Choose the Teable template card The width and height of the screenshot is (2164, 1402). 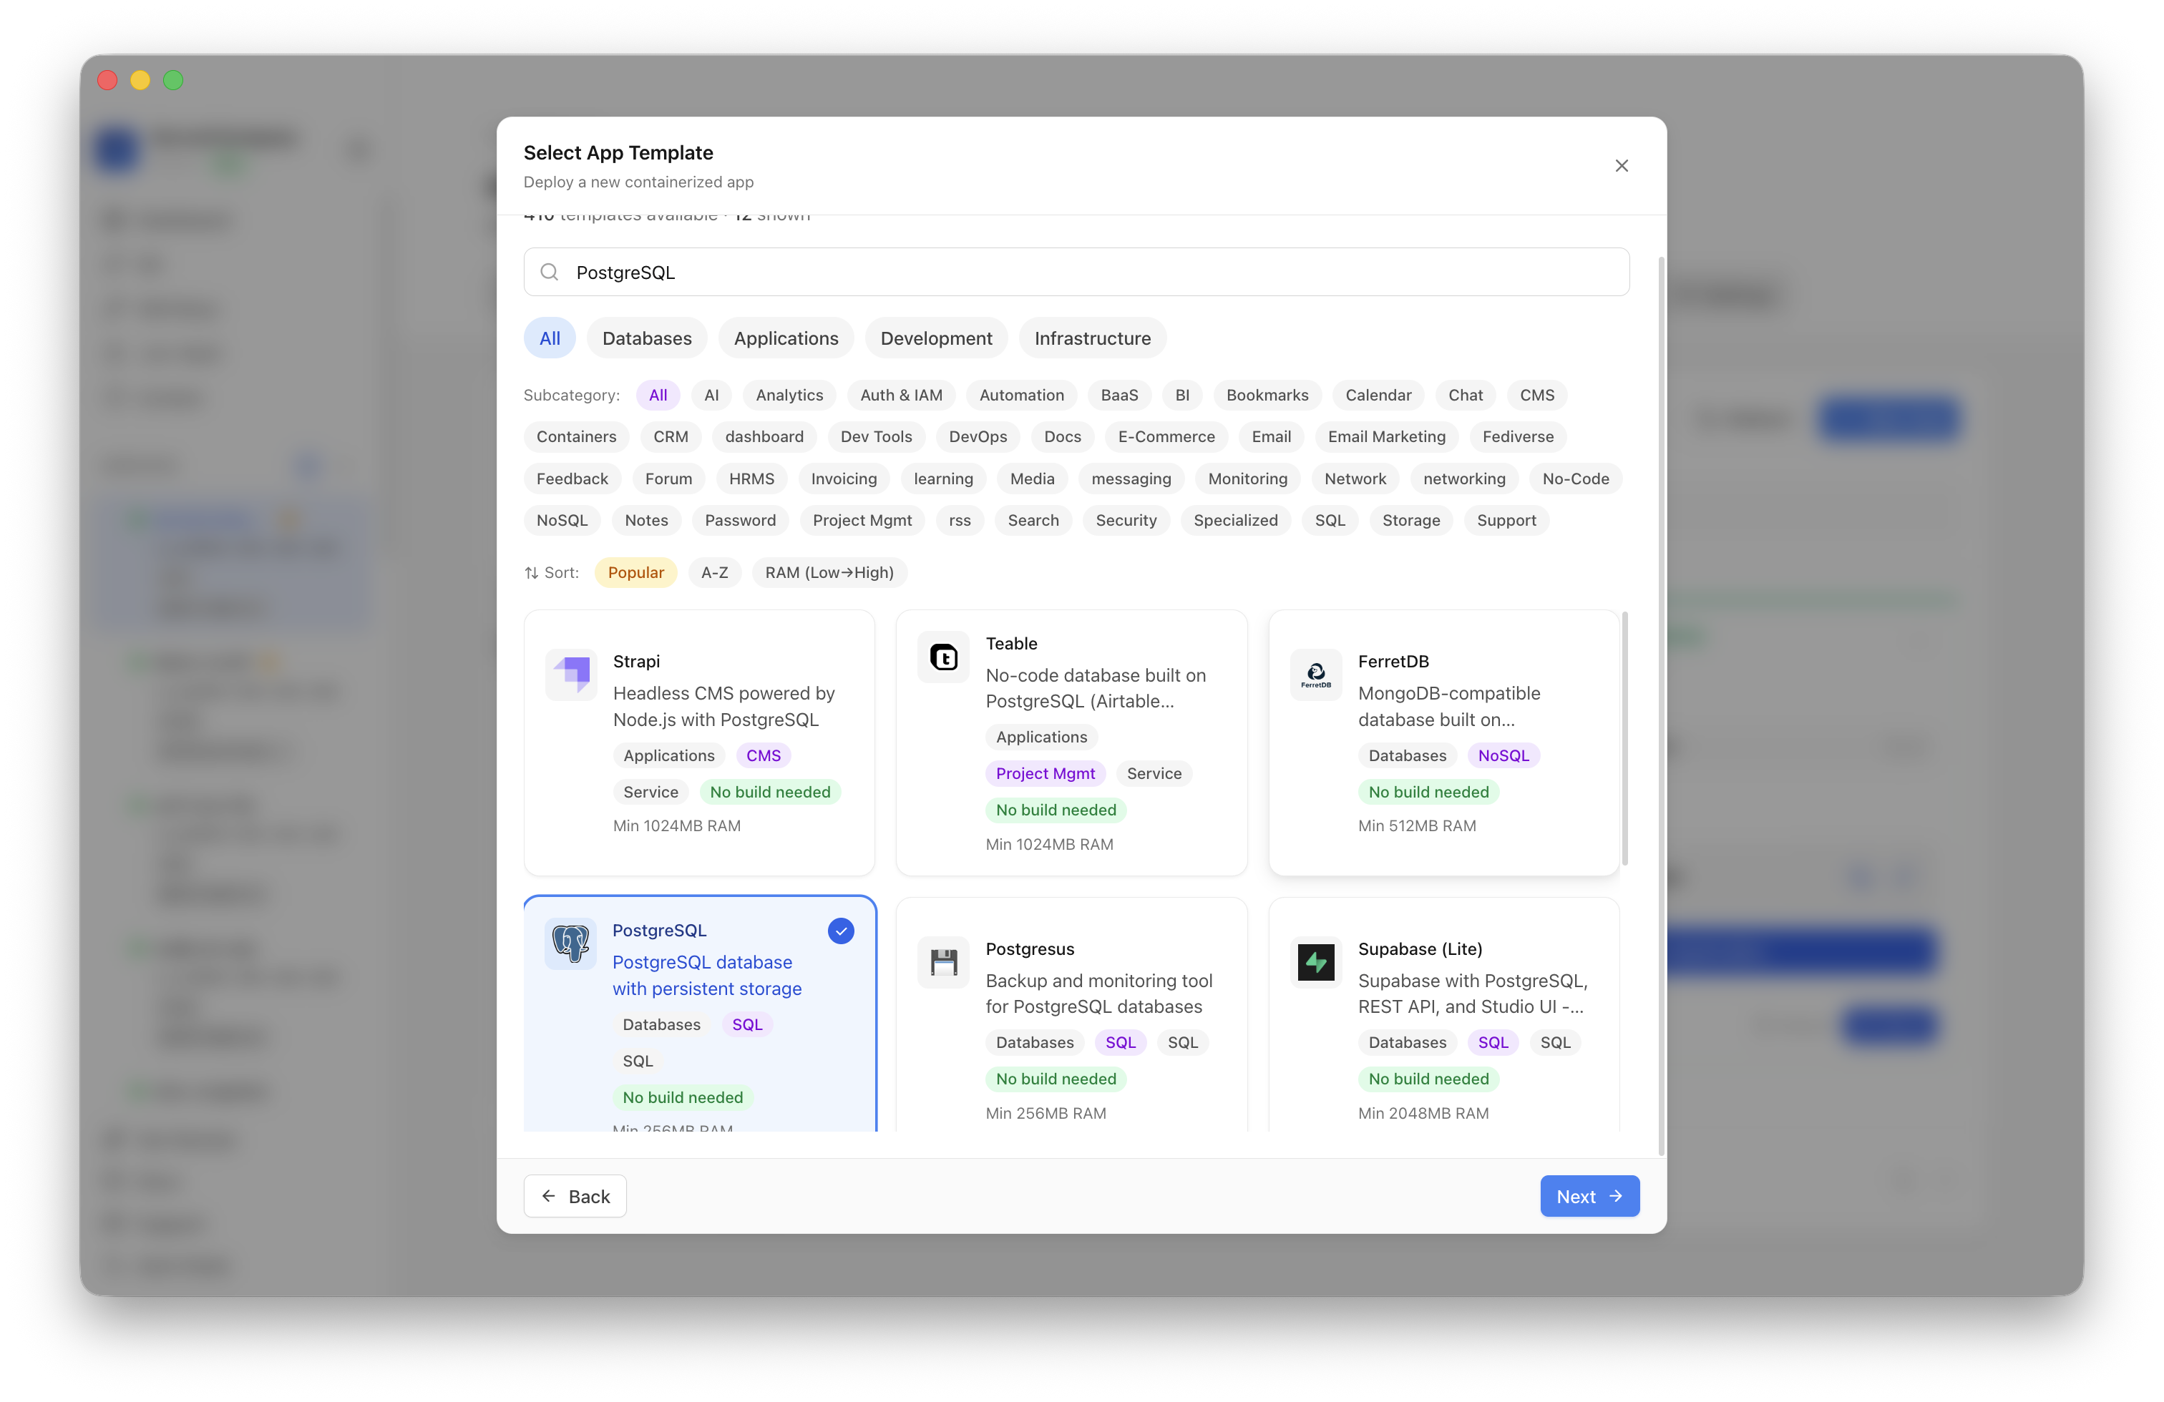coord(1071,742)
